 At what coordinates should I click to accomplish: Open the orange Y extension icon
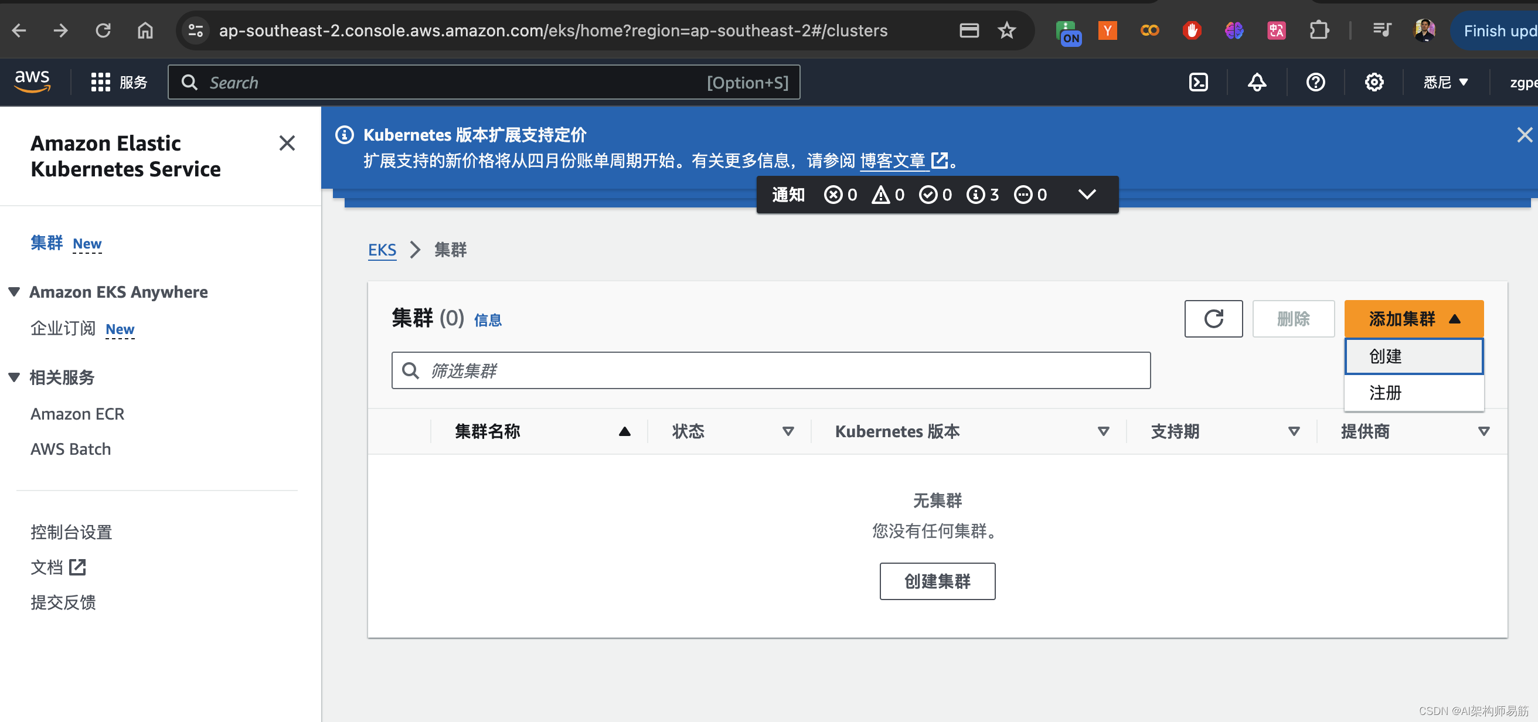(x=1108, y=30)
